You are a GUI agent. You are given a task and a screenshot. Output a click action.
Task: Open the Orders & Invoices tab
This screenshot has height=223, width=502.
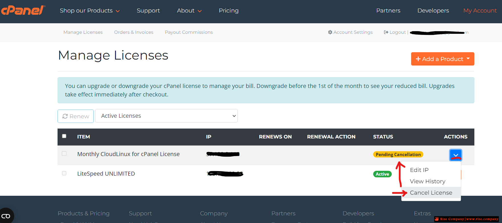[134, 32]
